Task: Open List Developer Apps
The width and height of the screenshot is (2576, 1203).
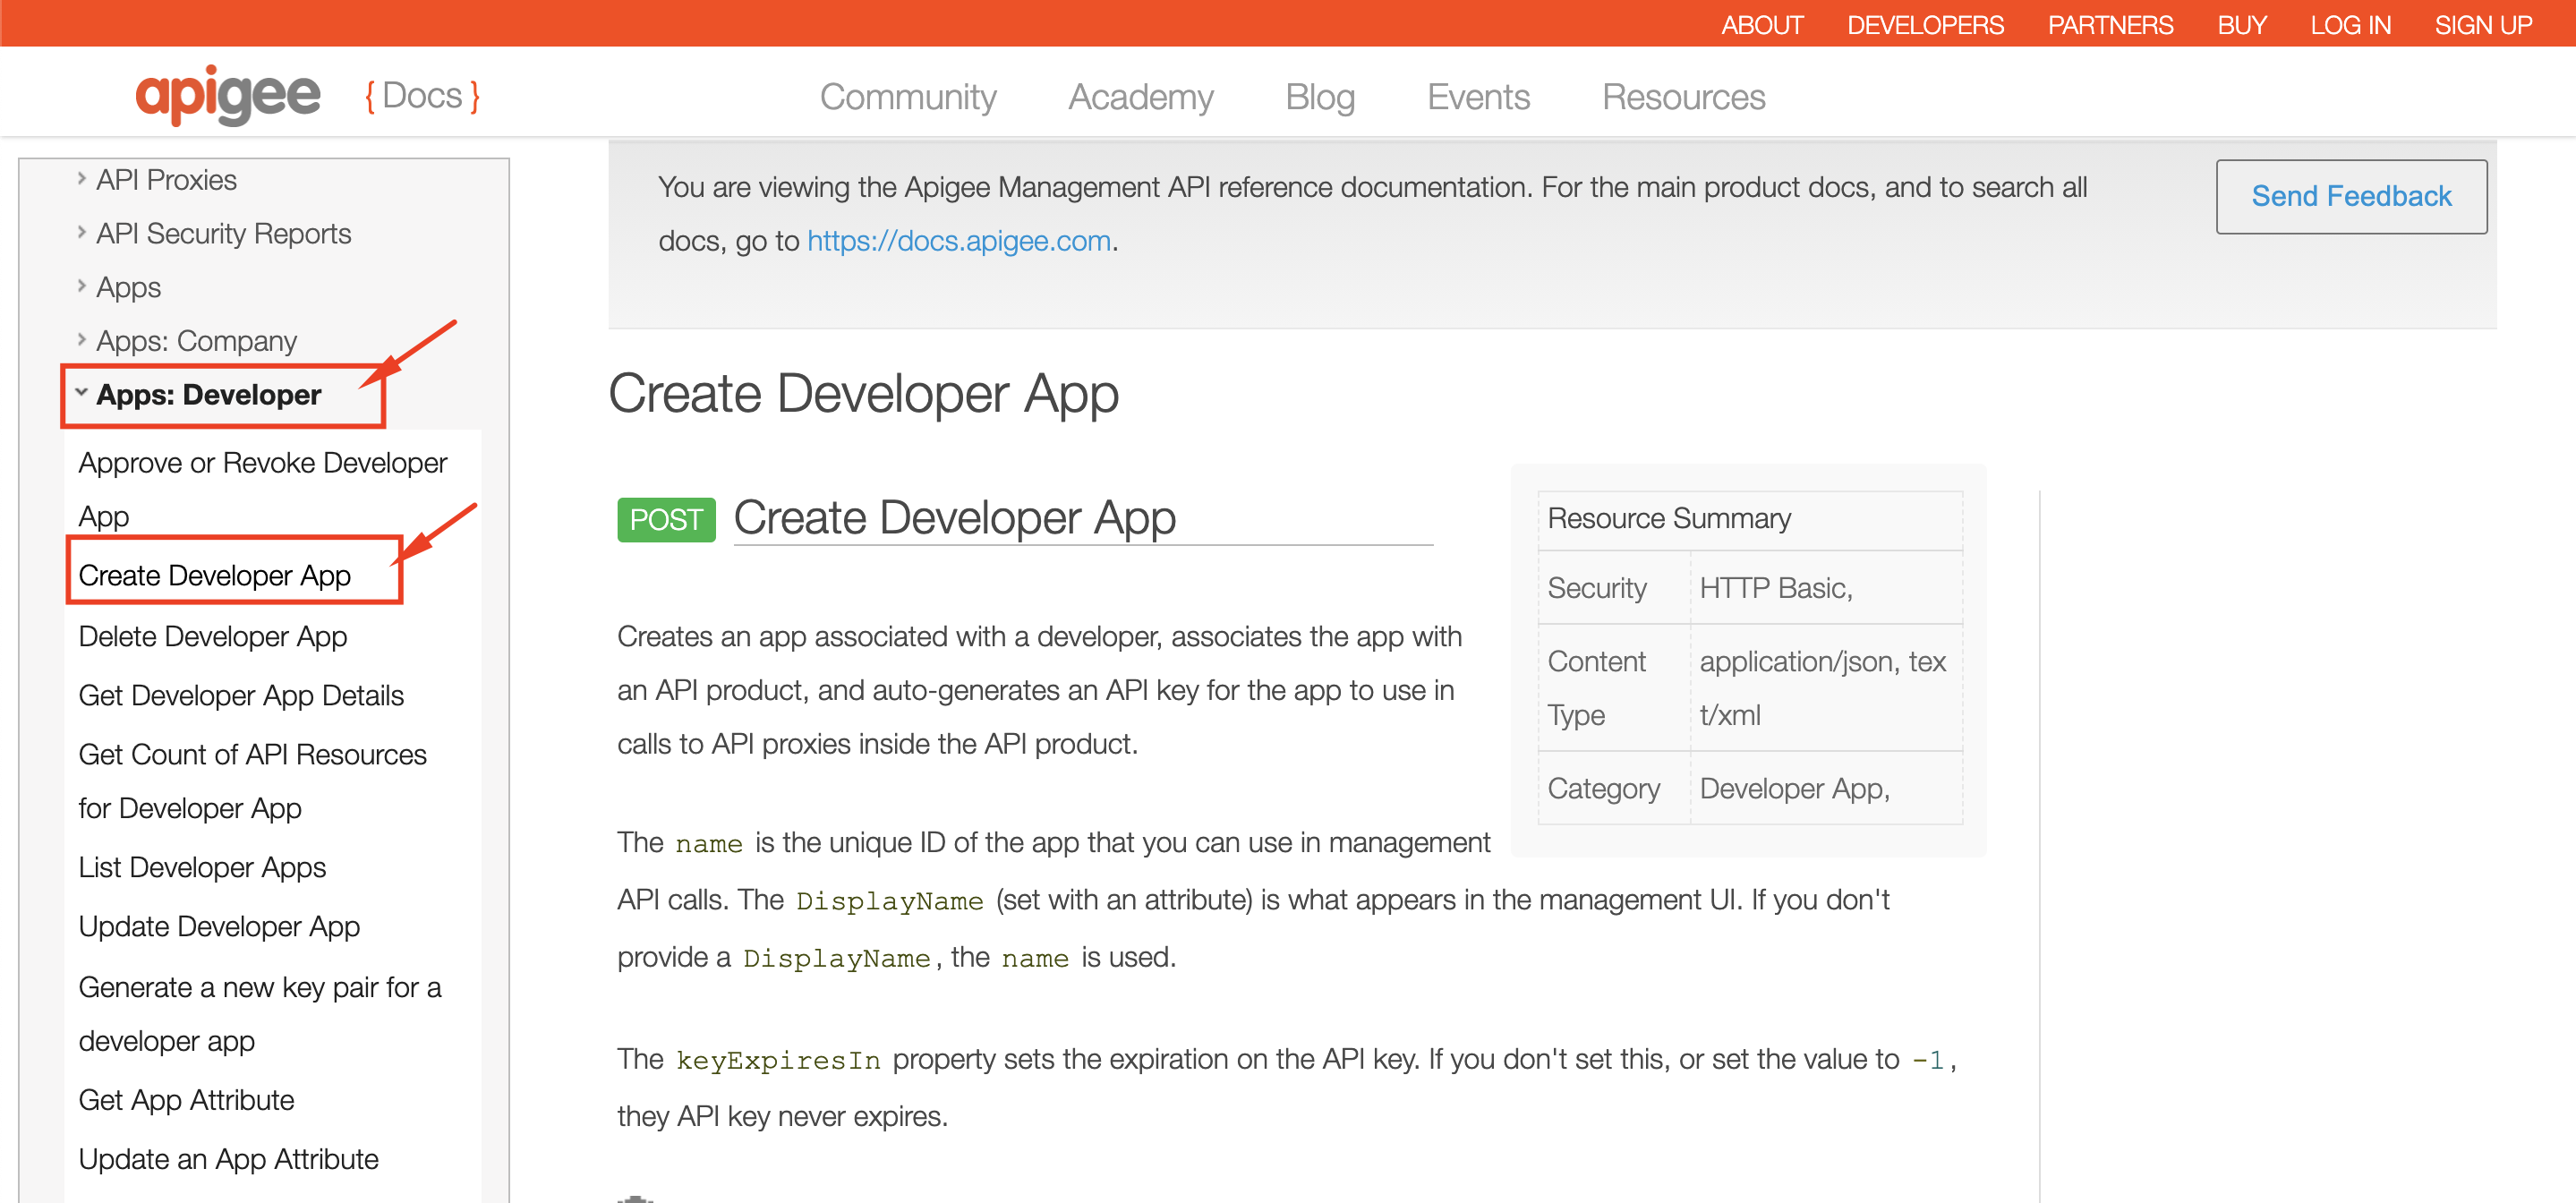Action: pos(202,868)
